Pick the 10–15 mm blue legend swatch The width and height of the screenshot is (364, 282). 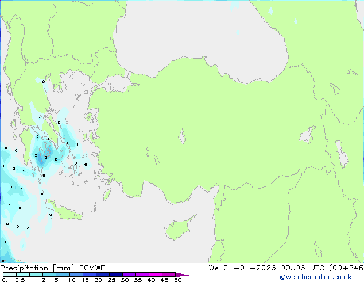76,275
